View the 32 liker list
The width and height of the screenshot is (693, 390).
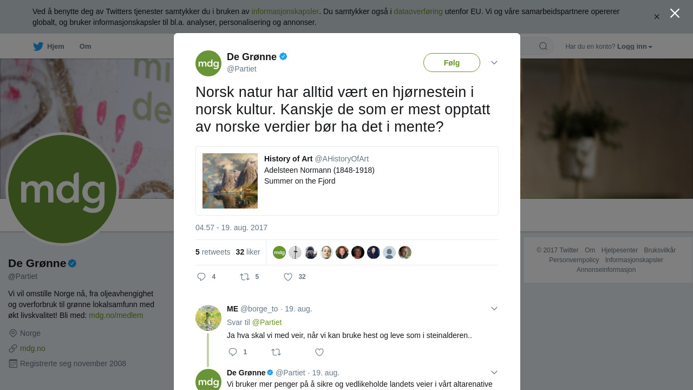248,252
